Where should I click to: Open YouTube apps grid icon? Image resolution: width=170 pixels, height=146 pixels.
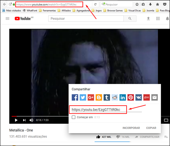click(x=158, y=18)
